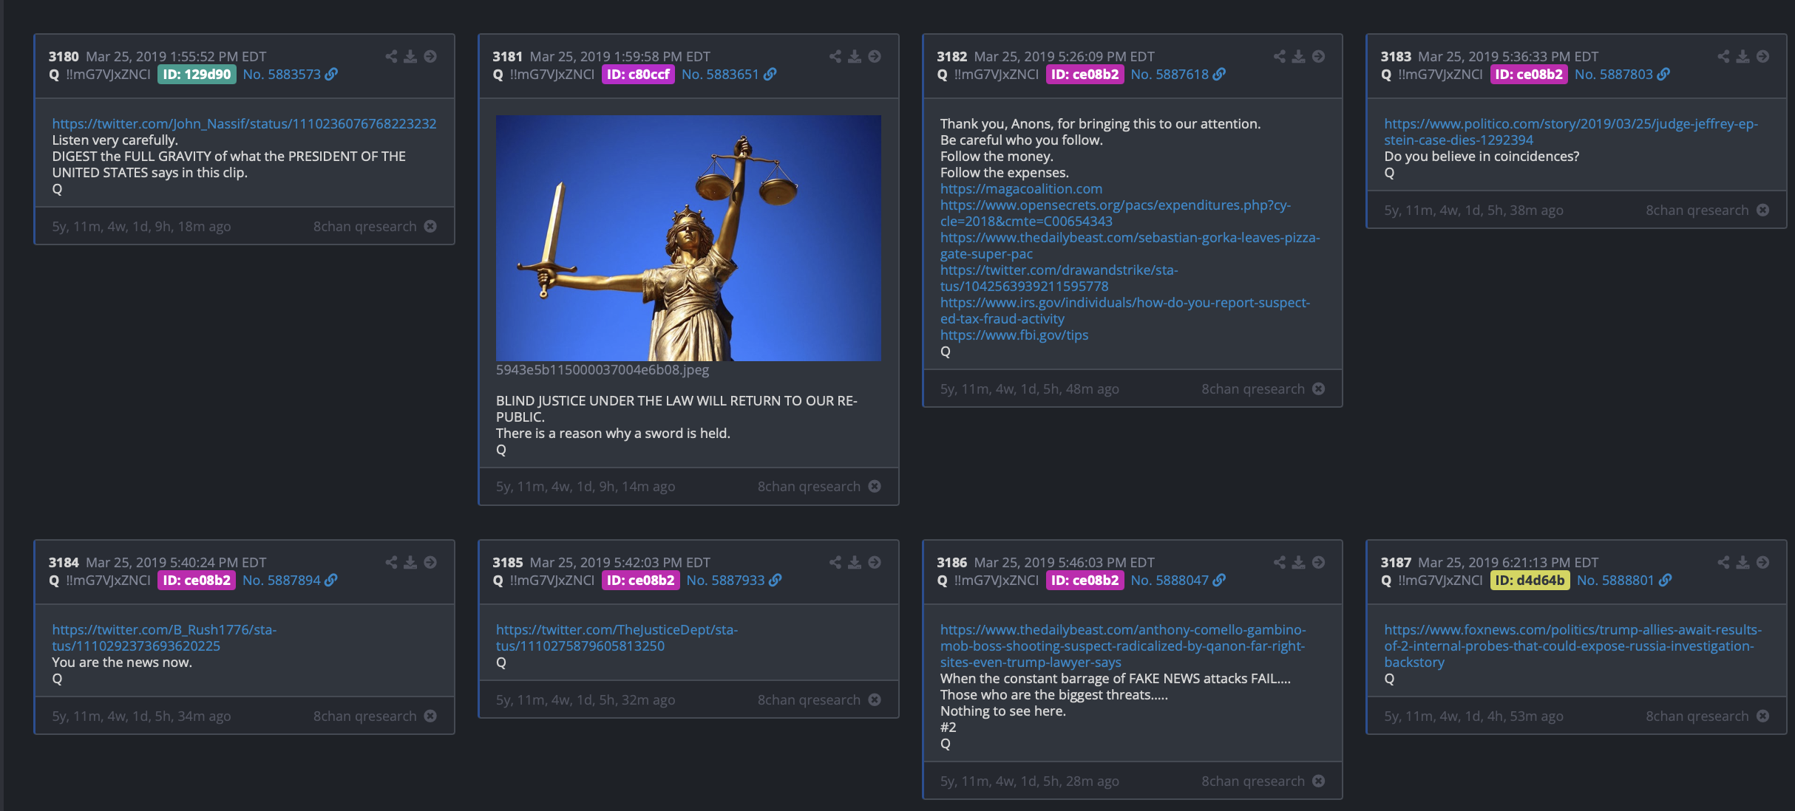Open the Lady Justice image thumbnail
The width and height of the screenshot is (1795, 811).
tap(688, 238)
